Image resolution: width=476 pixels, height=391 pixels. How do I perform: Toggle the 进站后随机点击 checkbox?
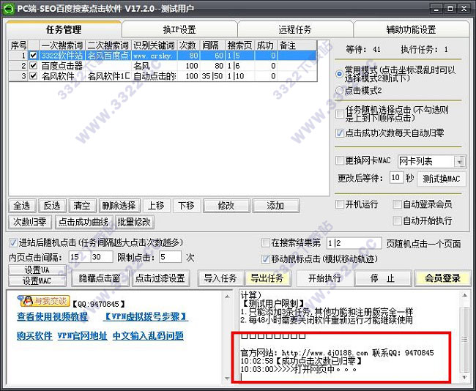13,242
